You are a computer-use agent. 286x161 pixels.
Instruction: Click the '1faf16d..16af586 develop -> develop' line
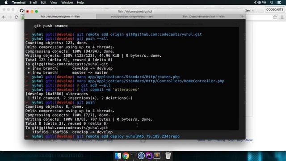pos(72,132)
